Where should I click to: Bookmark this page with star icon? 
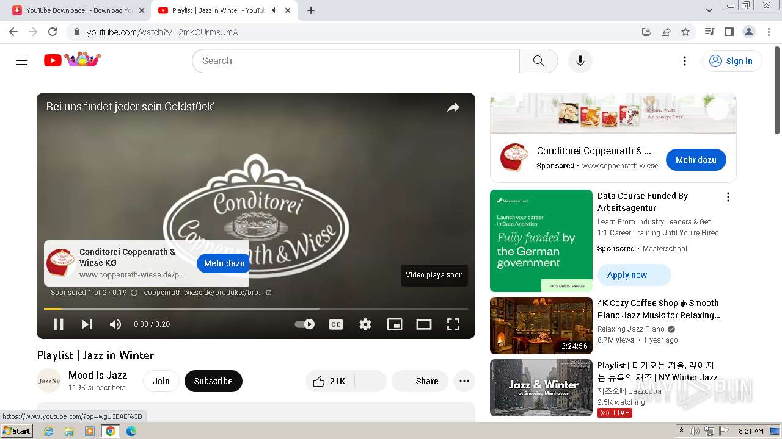685,32
